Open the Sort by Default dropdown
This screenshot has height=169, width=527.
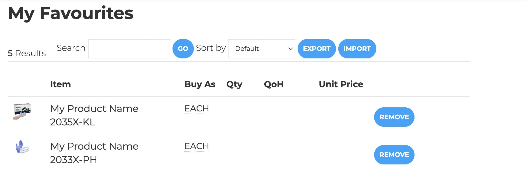pos(261,49)
